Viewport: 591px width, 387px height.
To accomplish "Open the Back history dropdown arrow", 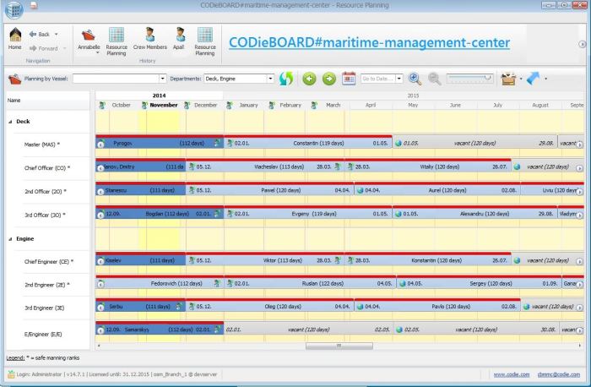I will [x=57, y=35].
